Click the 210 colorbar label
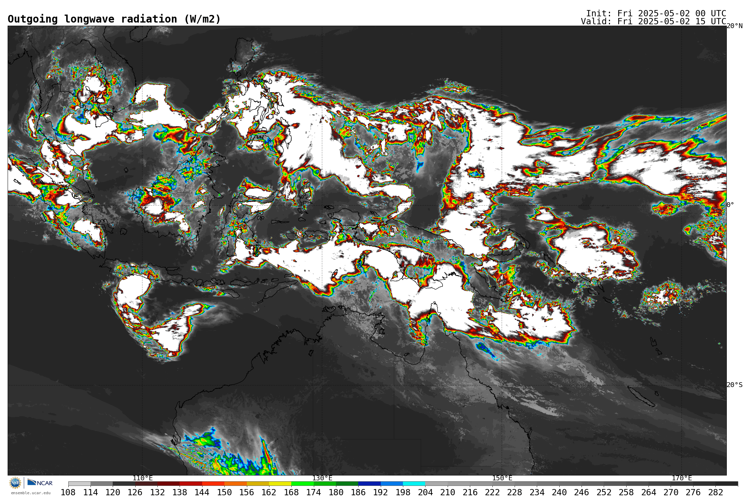 coord(448,492)
